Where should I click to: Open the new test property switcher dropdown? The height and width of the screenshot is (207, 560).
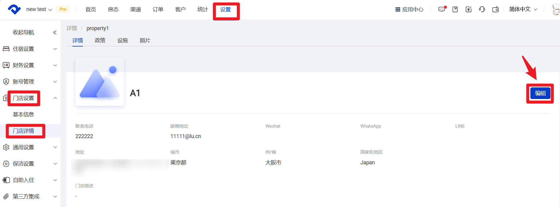pyautogui.click(x=39, y=10)
